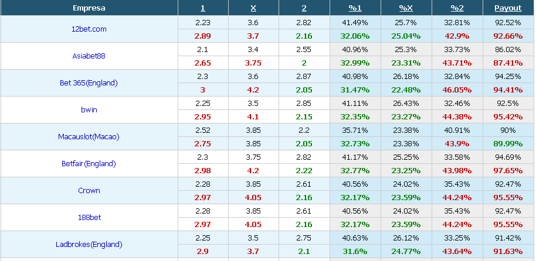The height and width of the screenshot is (261, 536).
Task: Sort by the %2 column header
Action: 457,8
